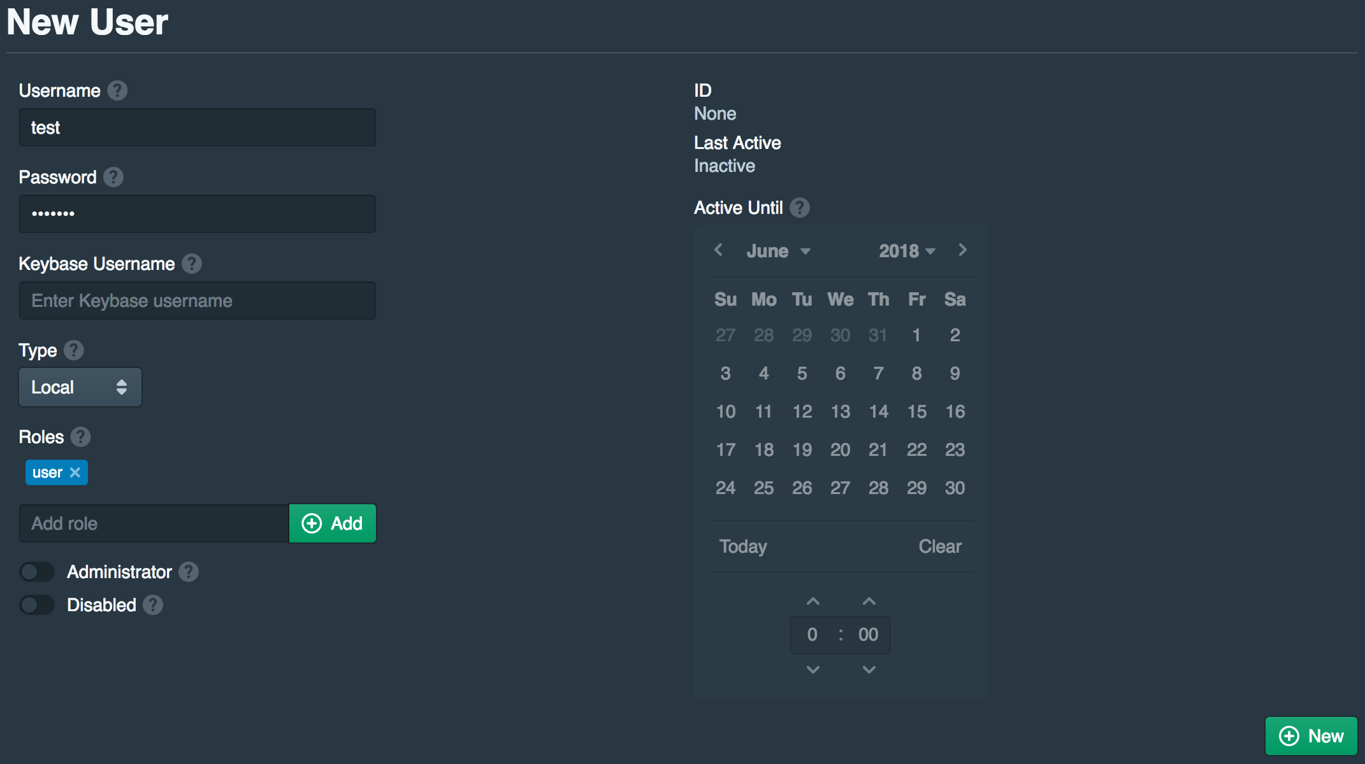Image resolution: width=1365 pixels, height=764 pixels.
Task: Go to the next calendar month
Action: pos(962,250)
